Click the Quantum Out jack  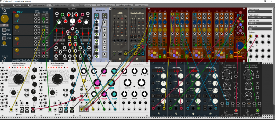104,16
